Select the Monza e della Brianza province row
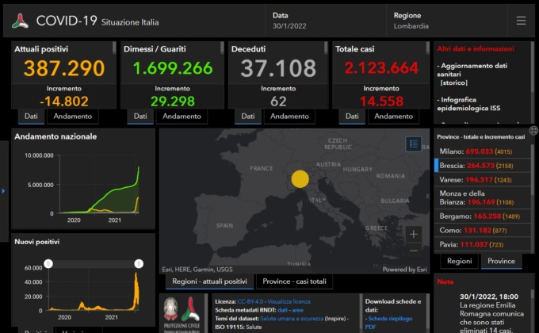 (x=483, y=197)
